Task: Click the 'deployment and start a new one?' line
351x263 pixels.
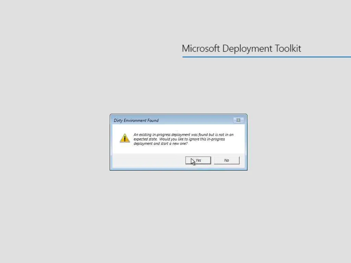Action: tap(160, 143)
